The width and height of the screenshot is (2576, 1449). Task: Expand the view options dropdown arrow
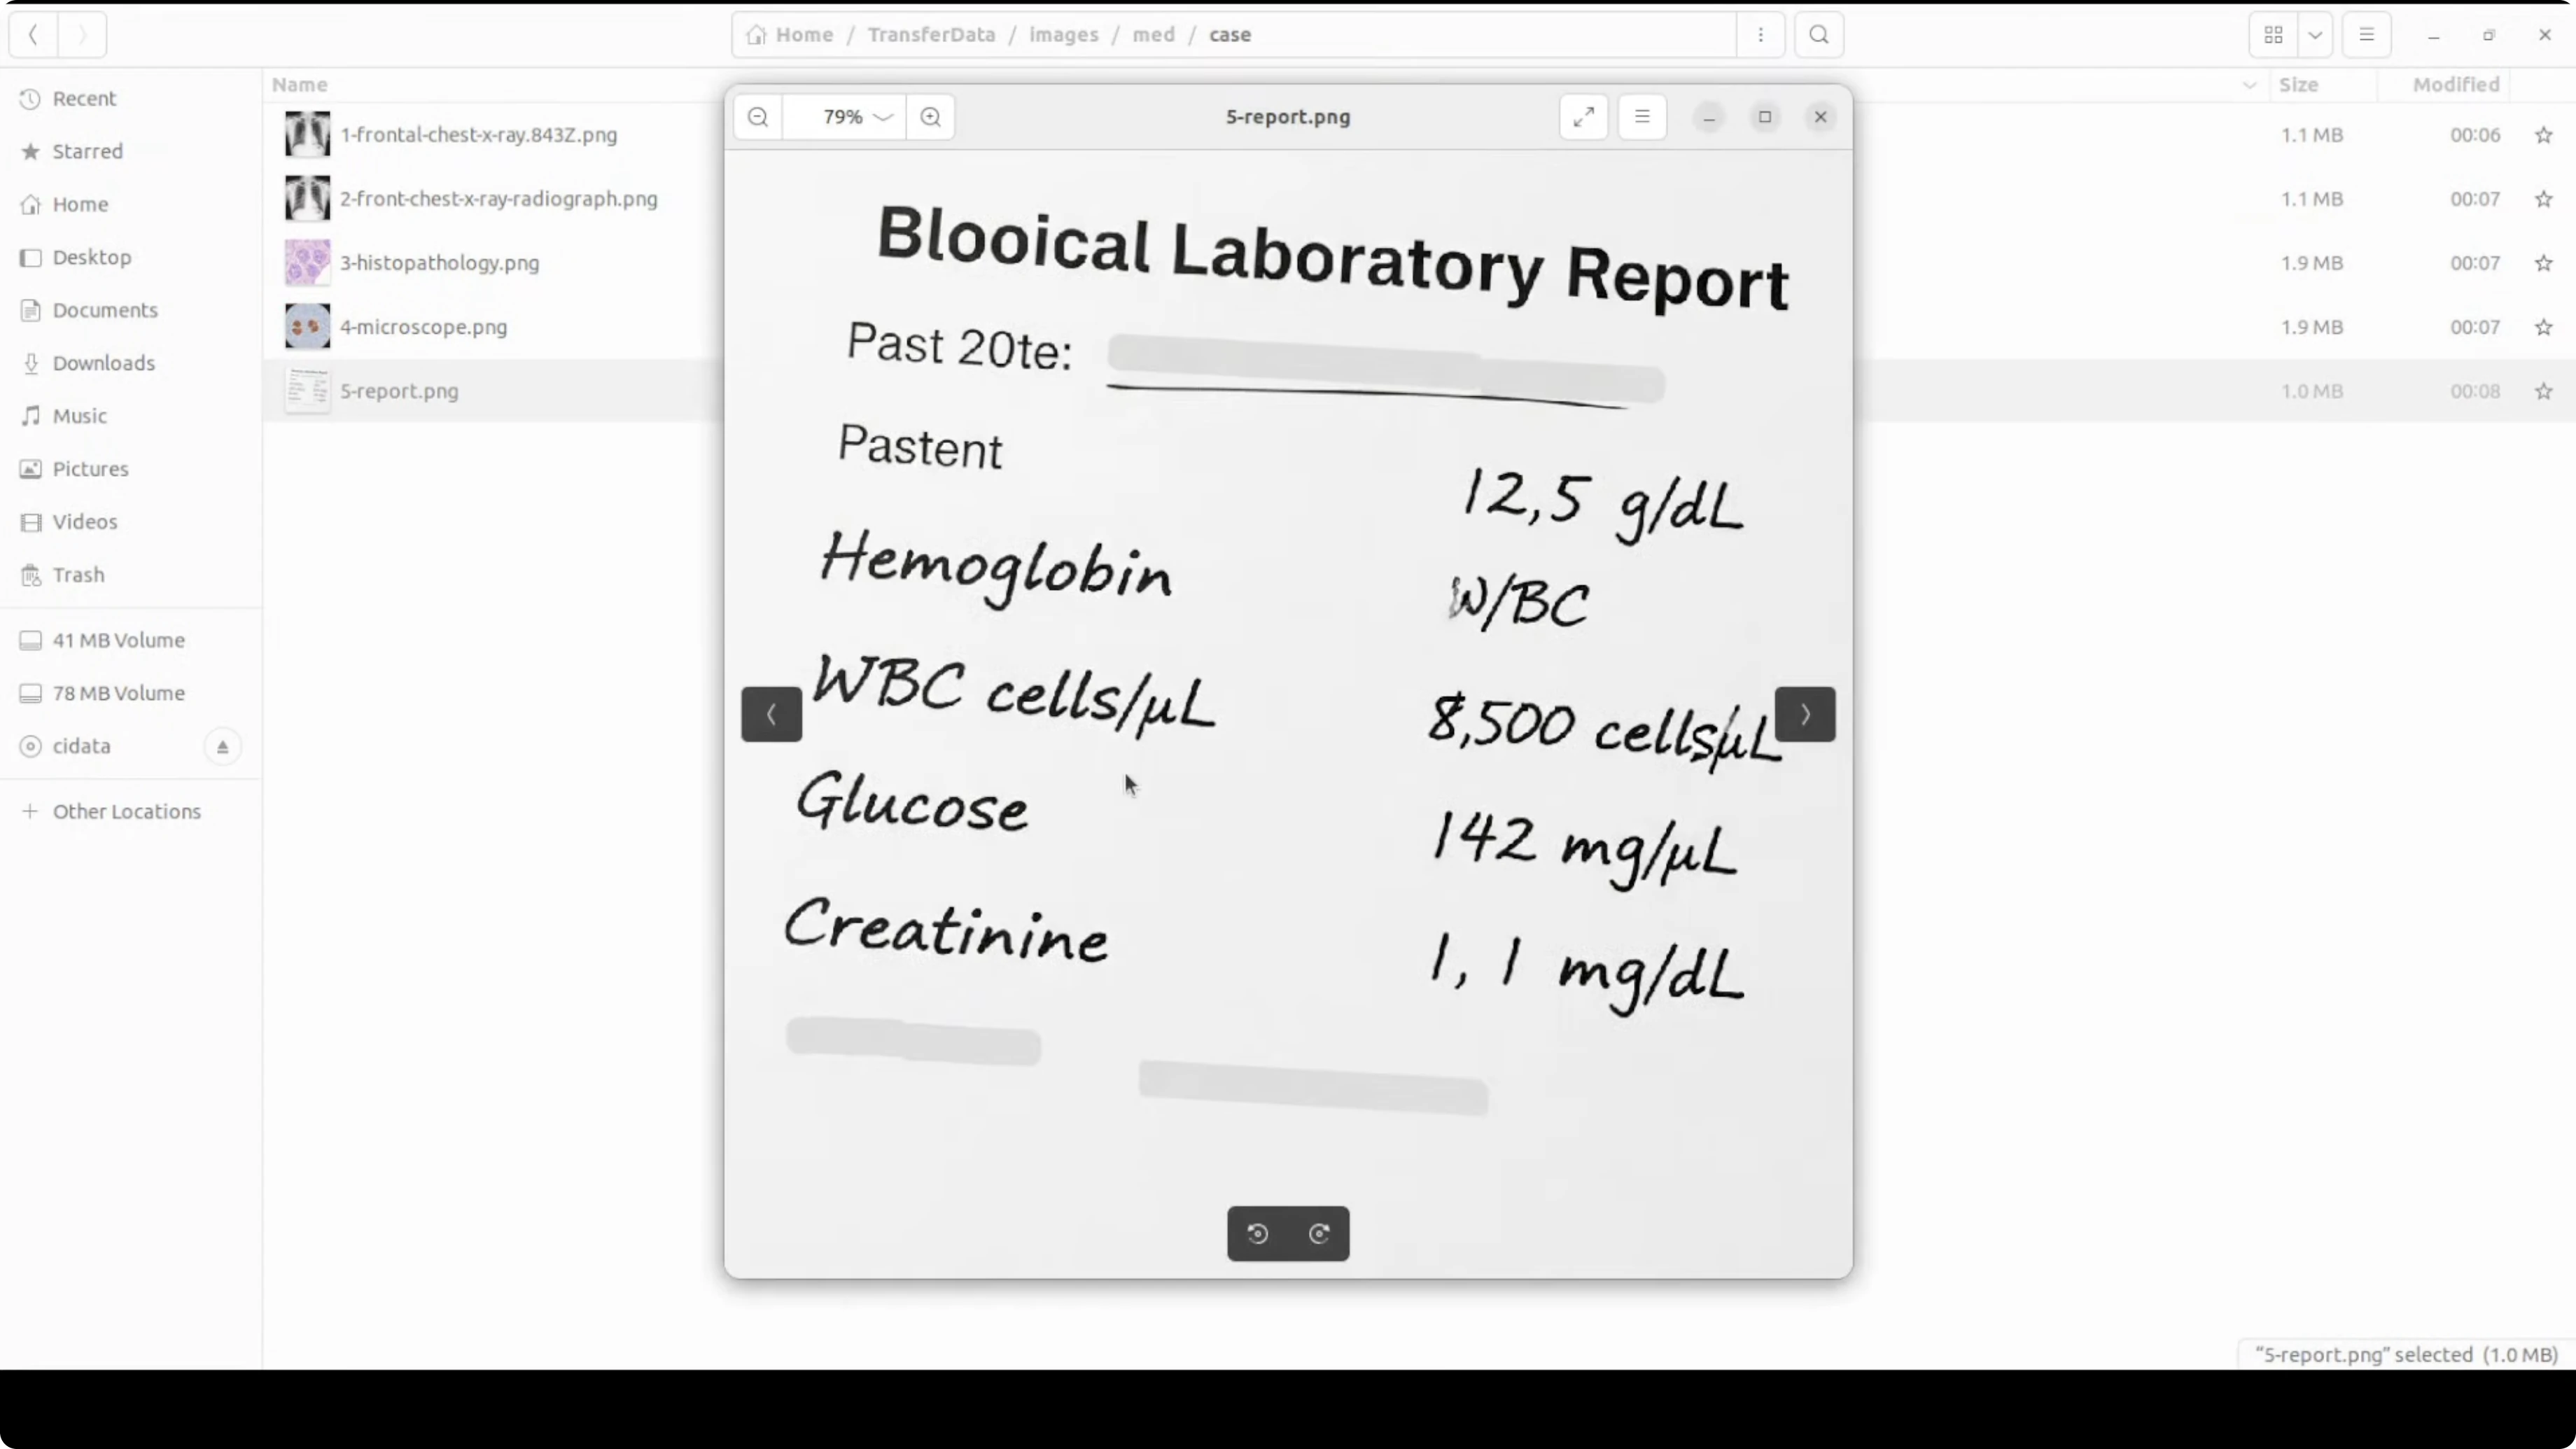(x=2314, y=35)
